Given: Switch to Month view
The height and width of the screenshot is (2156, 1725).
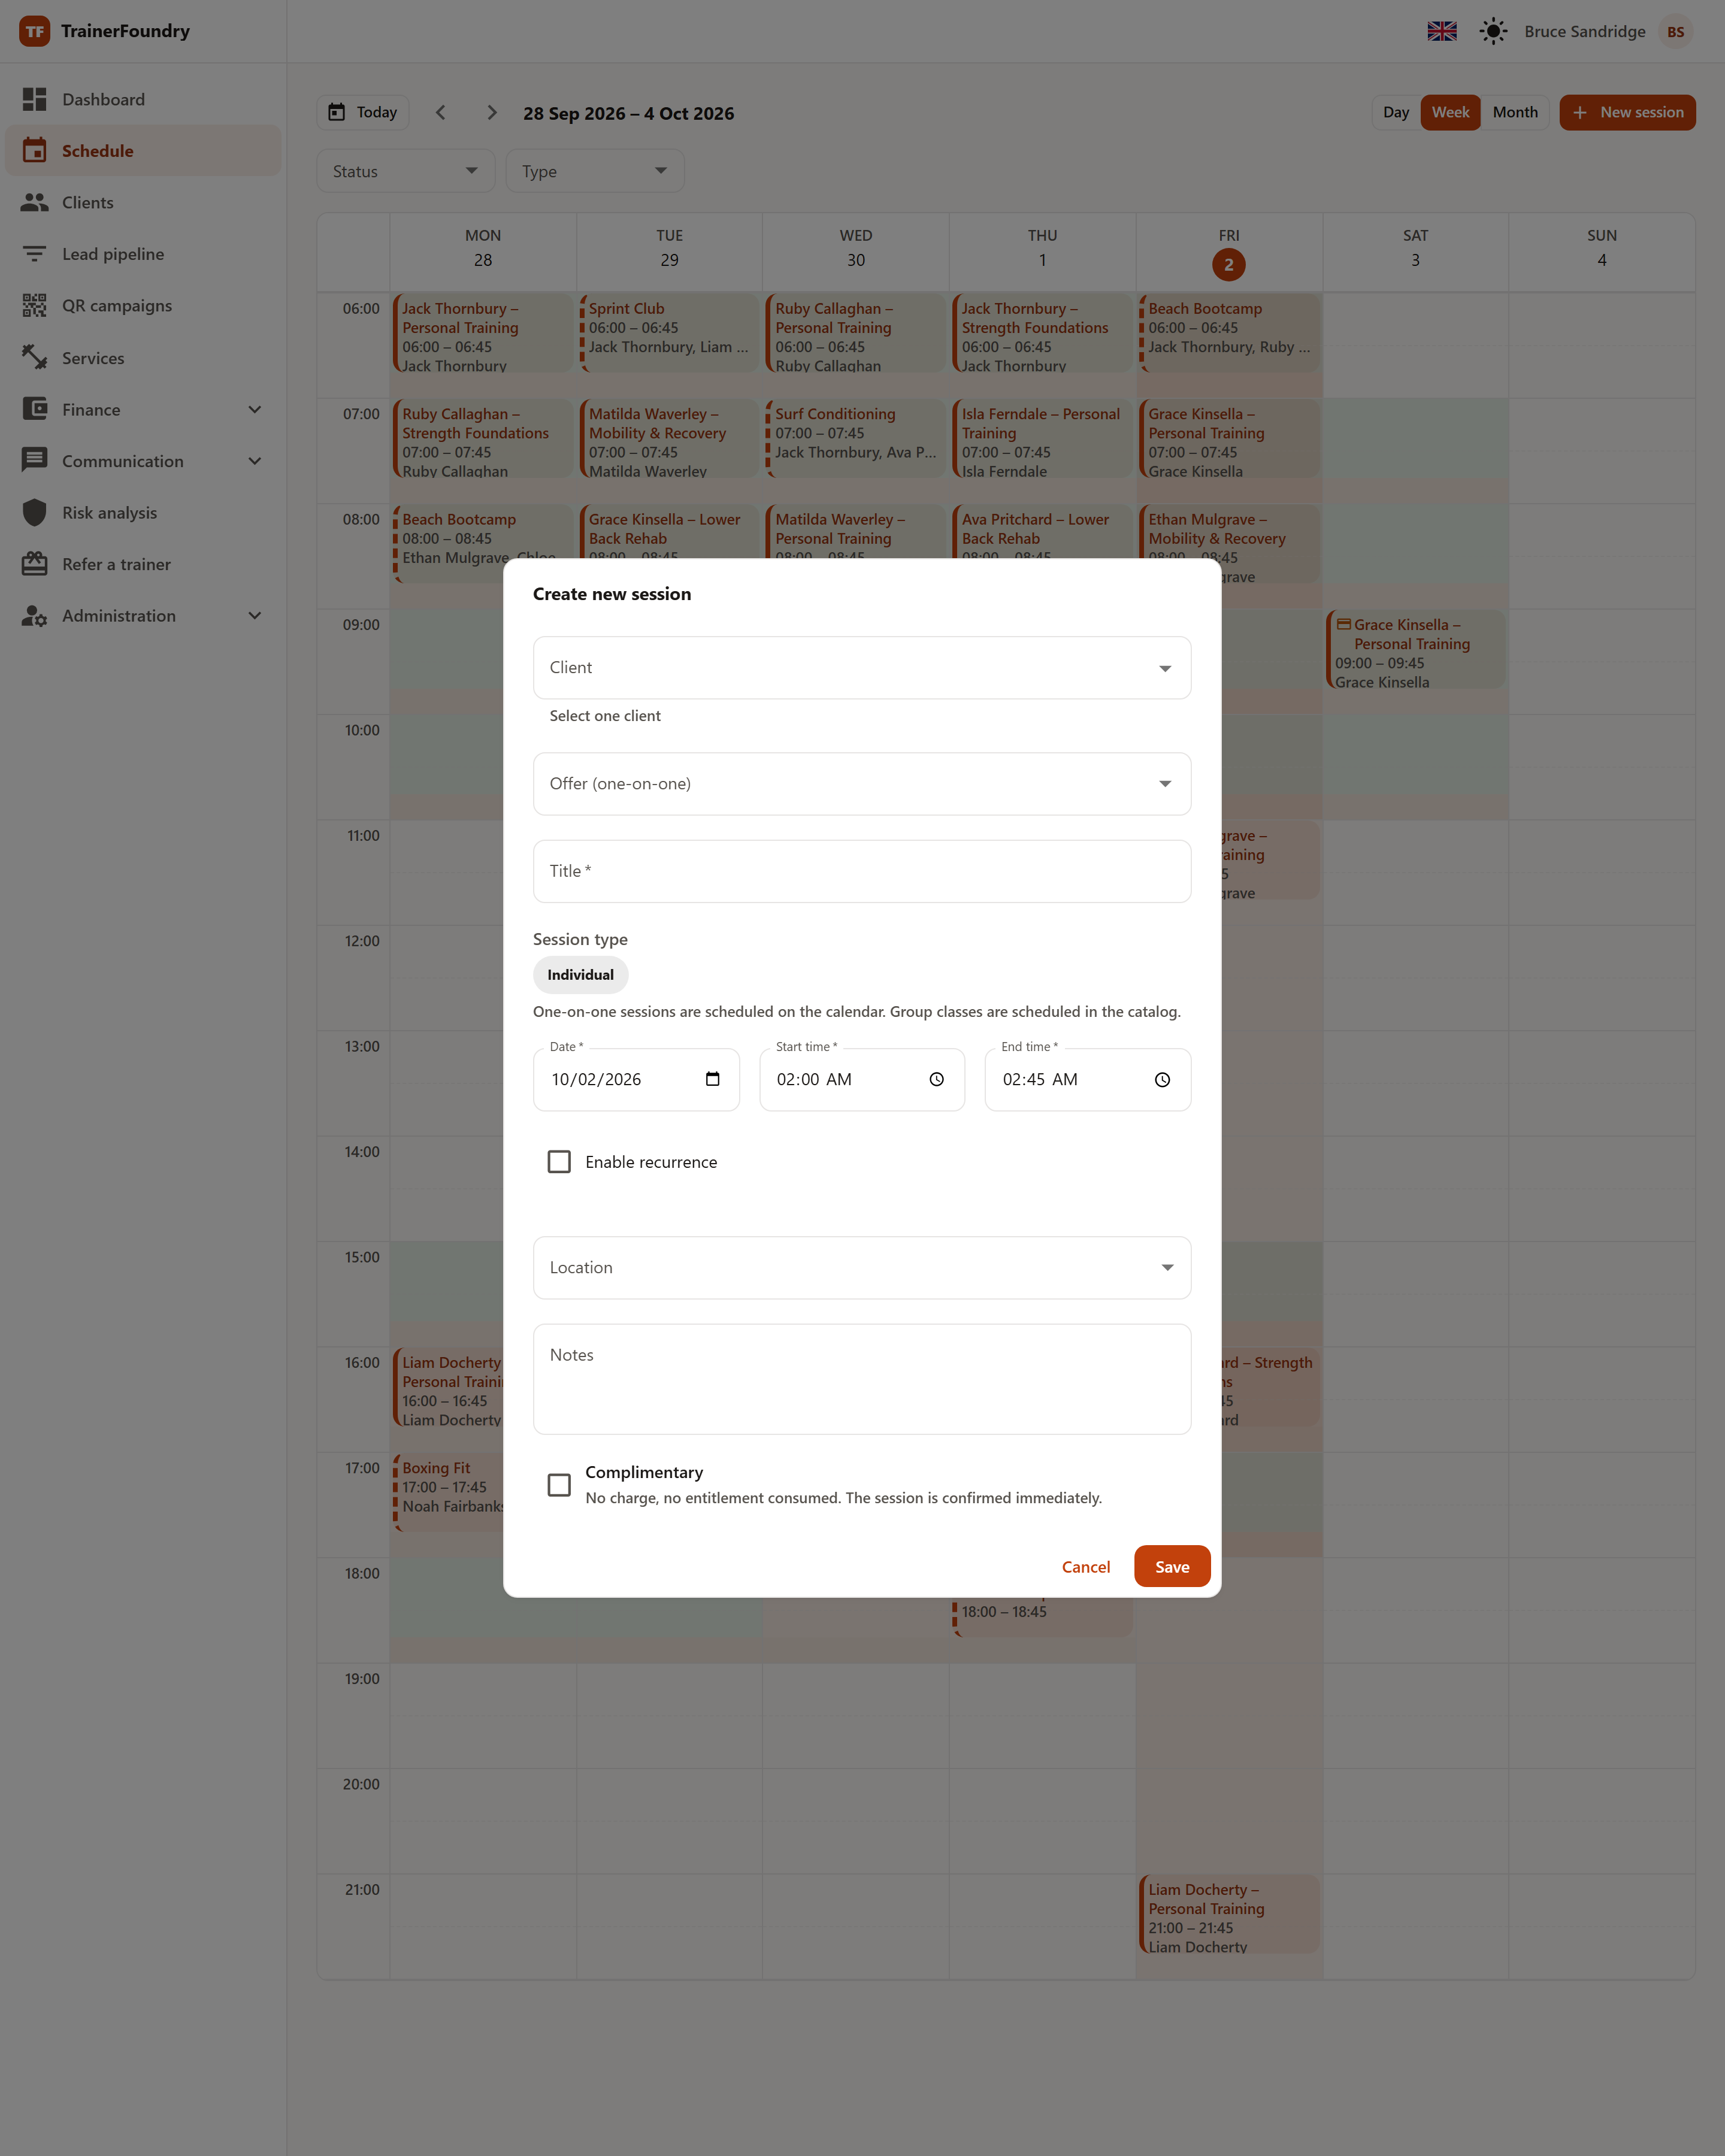Looking at the screenshot, I should [1514, 112].
